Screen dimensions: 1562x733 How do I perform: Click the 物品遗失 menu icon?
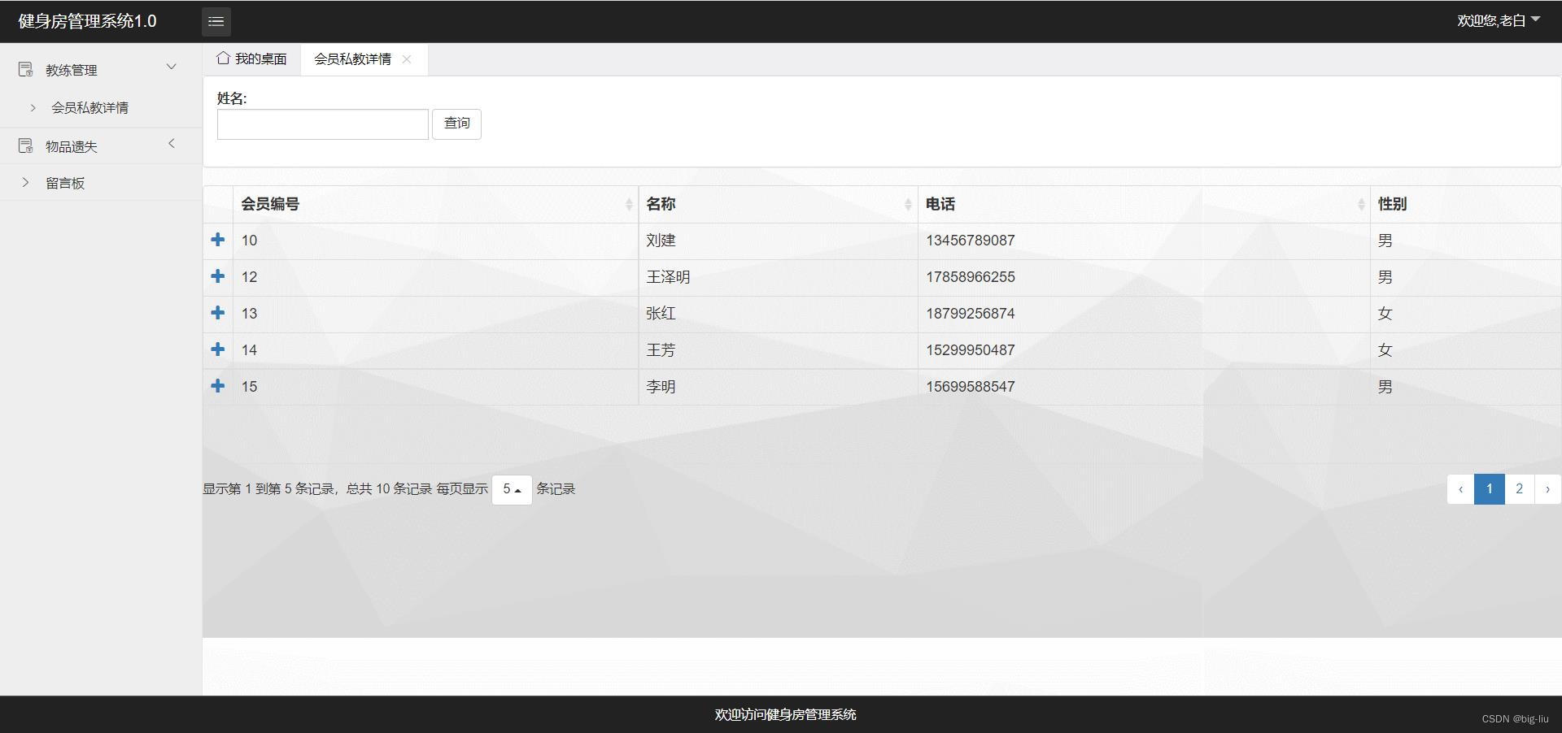(26, 146)
